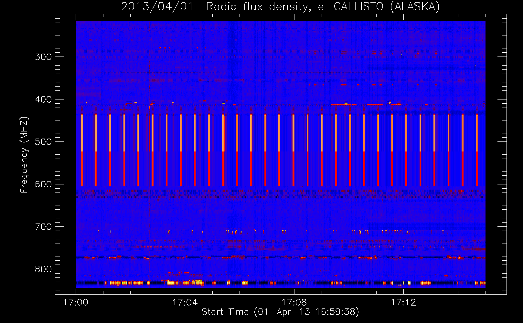Click the plot title 'Radio flux density, e-CALLISTO (ALASKA)'

[x=323, y=7]
